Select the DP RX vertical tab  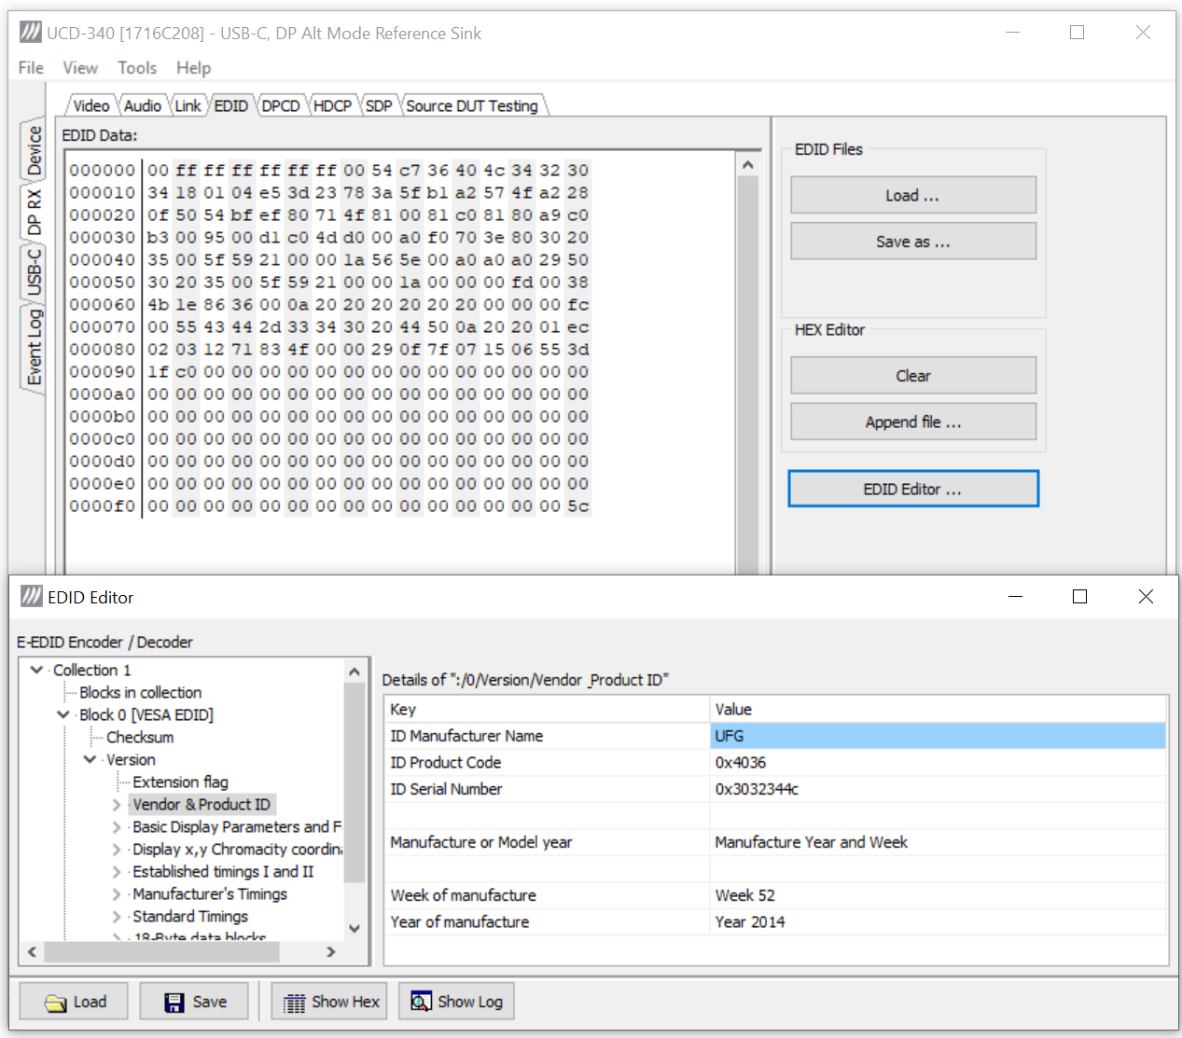pyautogui.click(x=34, y=213)
